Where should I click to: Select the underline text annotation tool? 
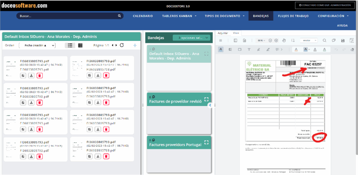(221, 49)
